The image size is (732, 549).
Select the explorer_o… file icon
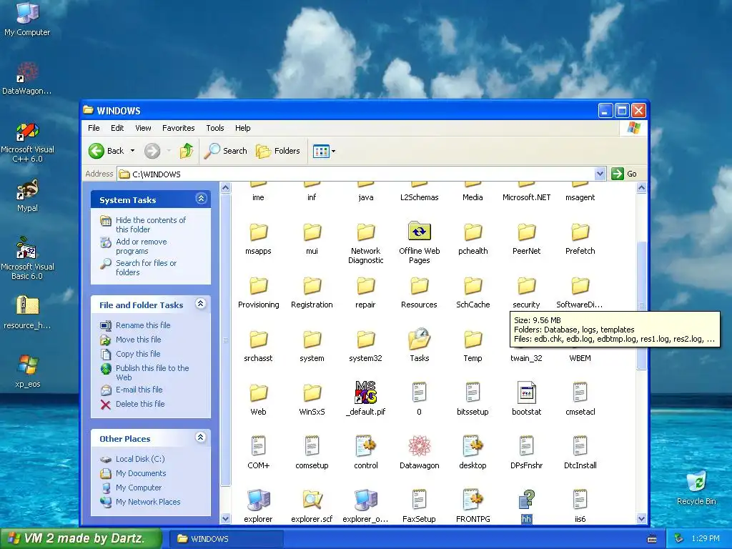point(365,500)
